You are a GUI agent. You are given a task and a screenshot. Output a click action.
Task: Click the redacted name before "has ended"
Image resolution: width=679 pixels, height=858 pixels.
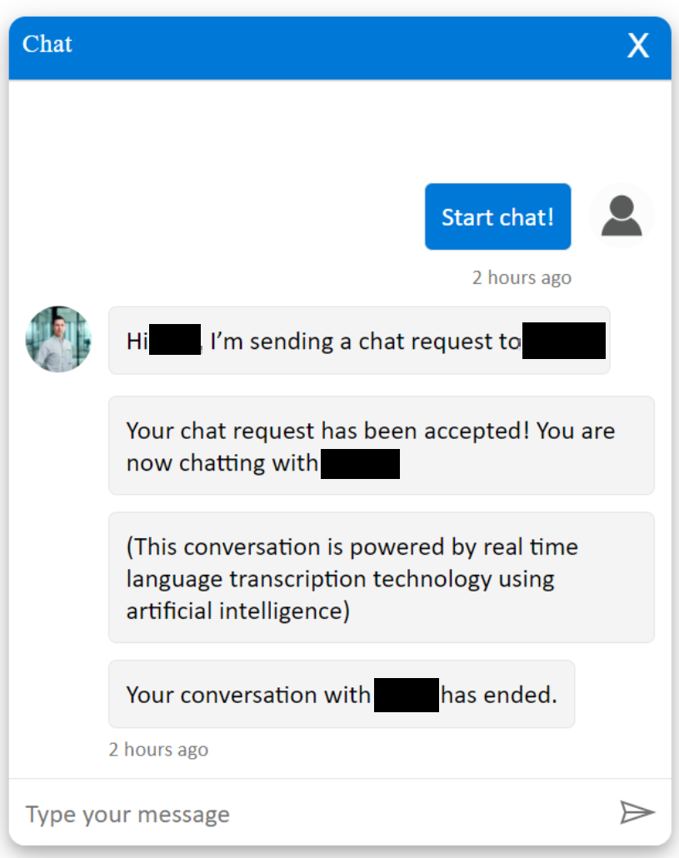pos(407,695)
